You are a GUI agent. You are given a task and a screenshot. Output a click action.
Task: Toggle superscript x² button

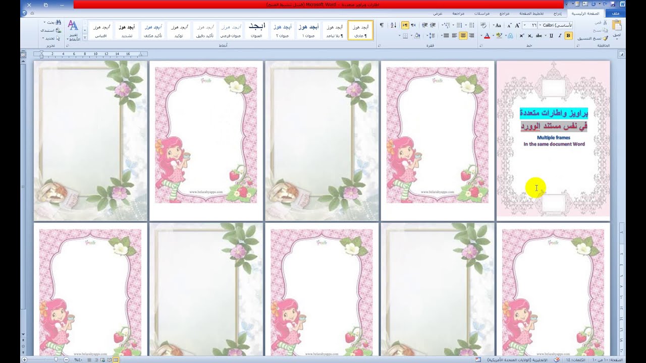(x=522, y=35)
